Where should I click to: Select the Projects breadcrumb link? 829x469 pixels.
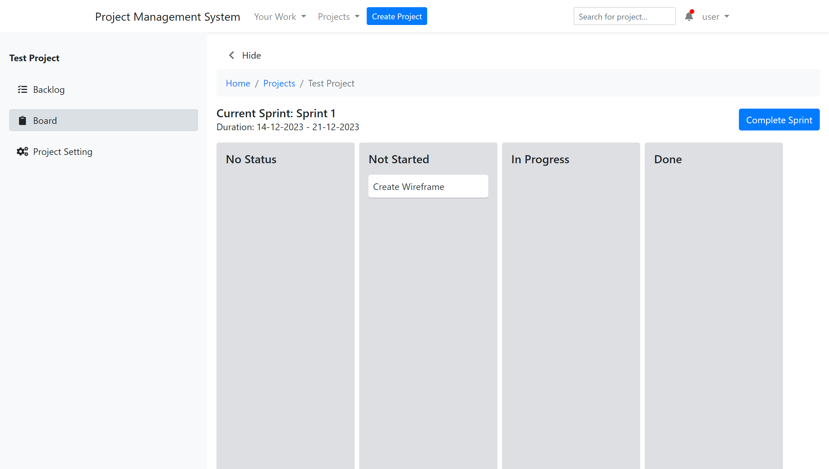click(278, 84)
